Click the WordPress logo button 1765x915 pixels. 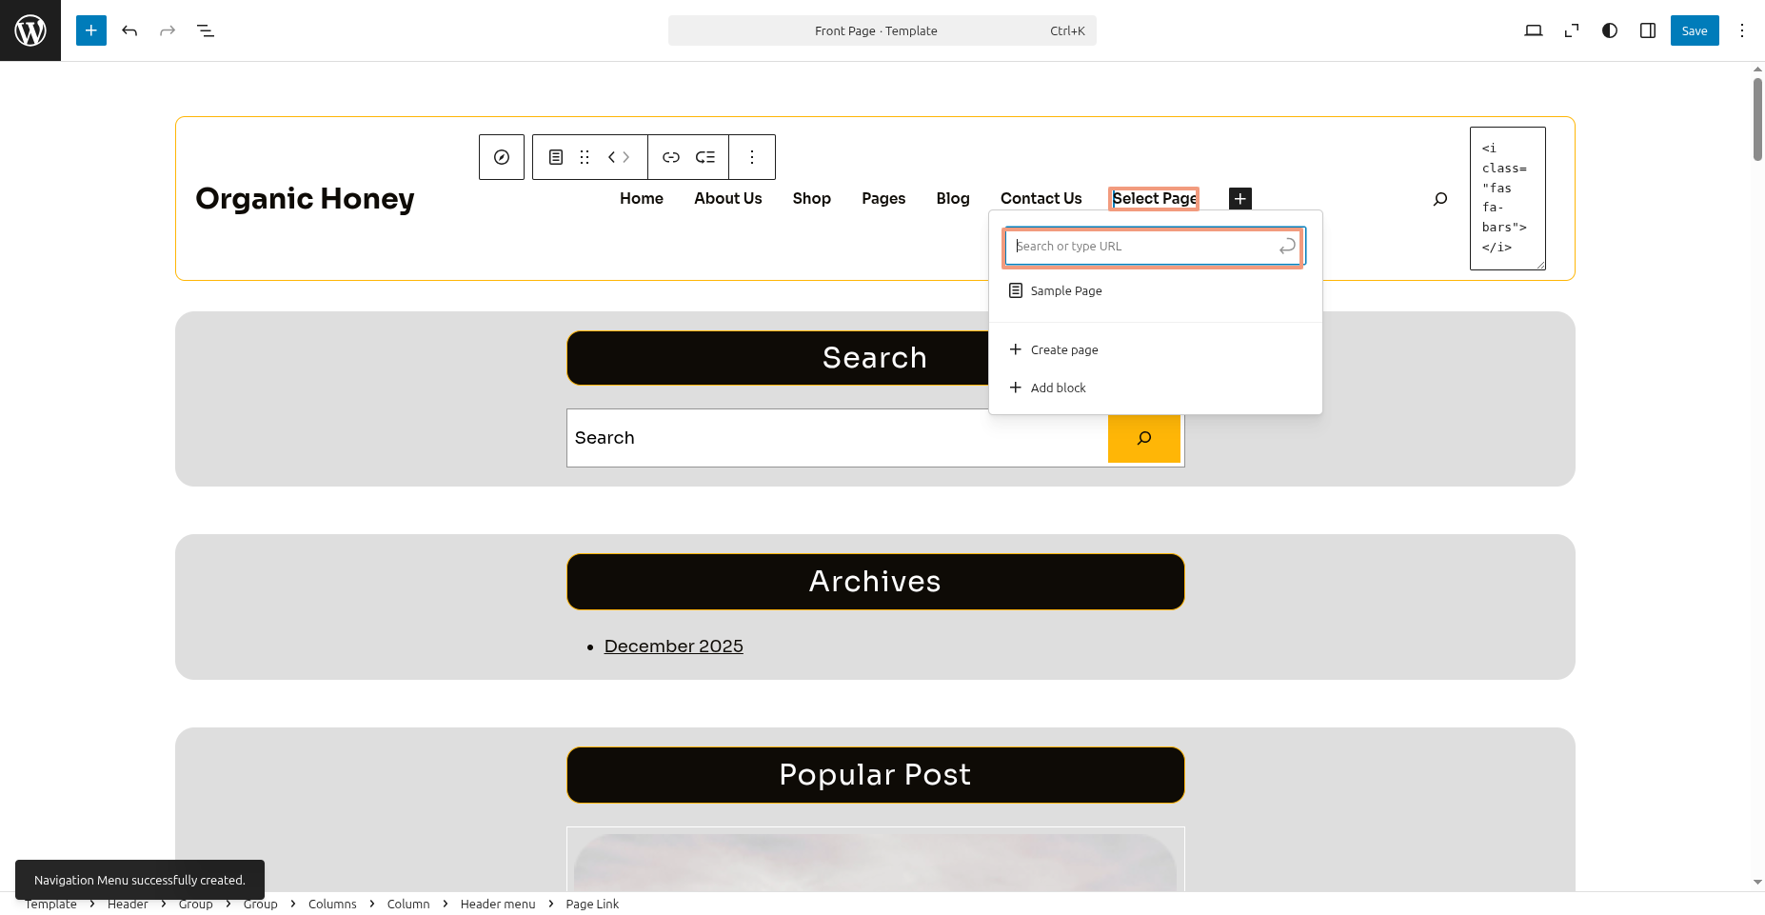pos(30,30)
